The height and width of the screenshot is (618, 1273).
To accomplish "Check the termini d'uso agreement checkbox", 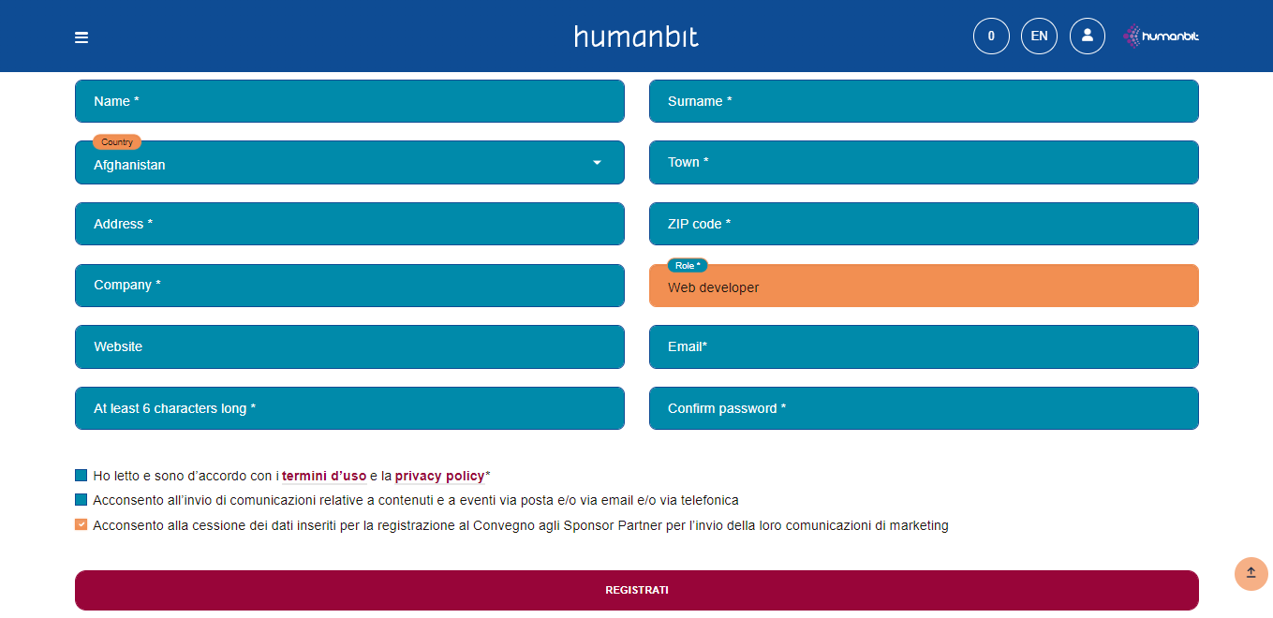I will pyautogui.click(x=80, y=475).
